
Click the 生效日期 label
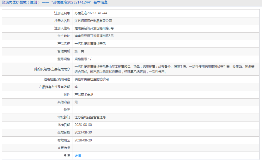click(x=64, y=133)
